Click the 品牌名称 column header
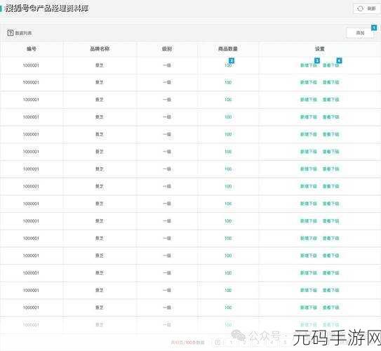This screenshot has height=351, width=381. tap(100, 49)
